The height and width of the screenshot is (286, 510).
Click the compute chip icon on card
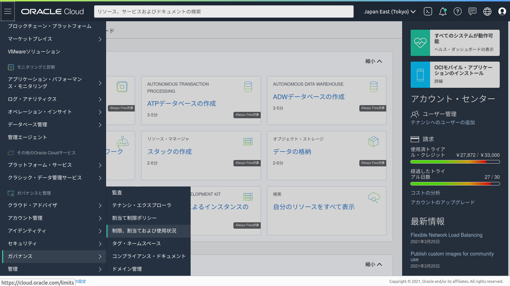122,87
